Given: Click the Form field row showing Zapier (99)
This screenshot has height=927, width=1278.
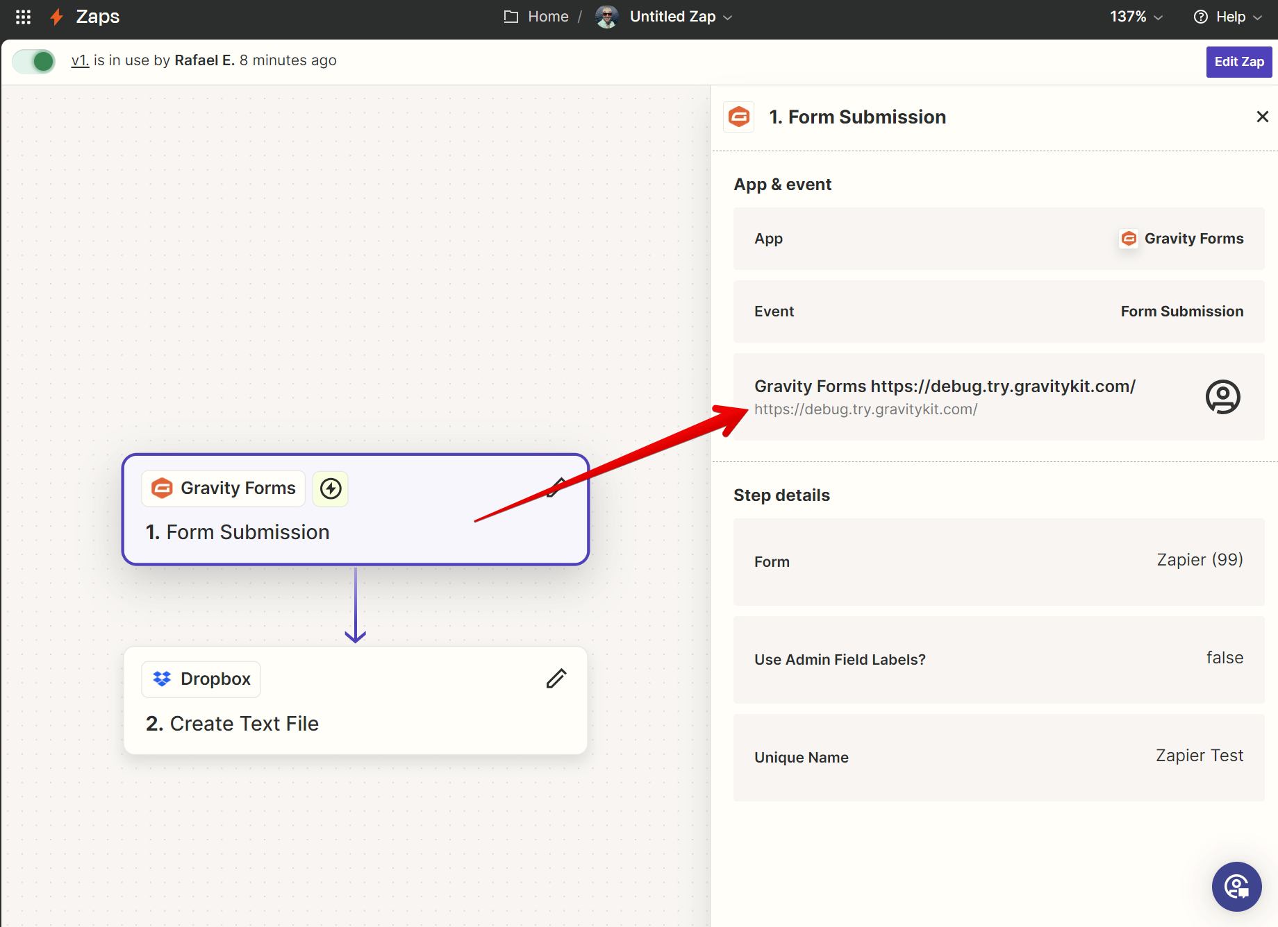Looking at the screenshot, I should coord(998,561).
